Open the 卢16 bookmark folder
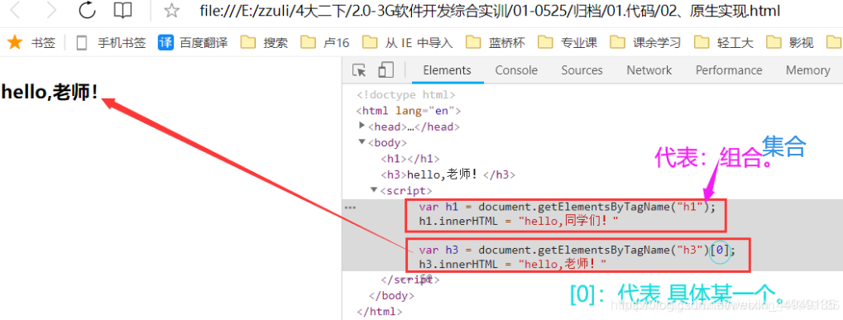This screenshot has width=843, height=320. coord(325,43)
